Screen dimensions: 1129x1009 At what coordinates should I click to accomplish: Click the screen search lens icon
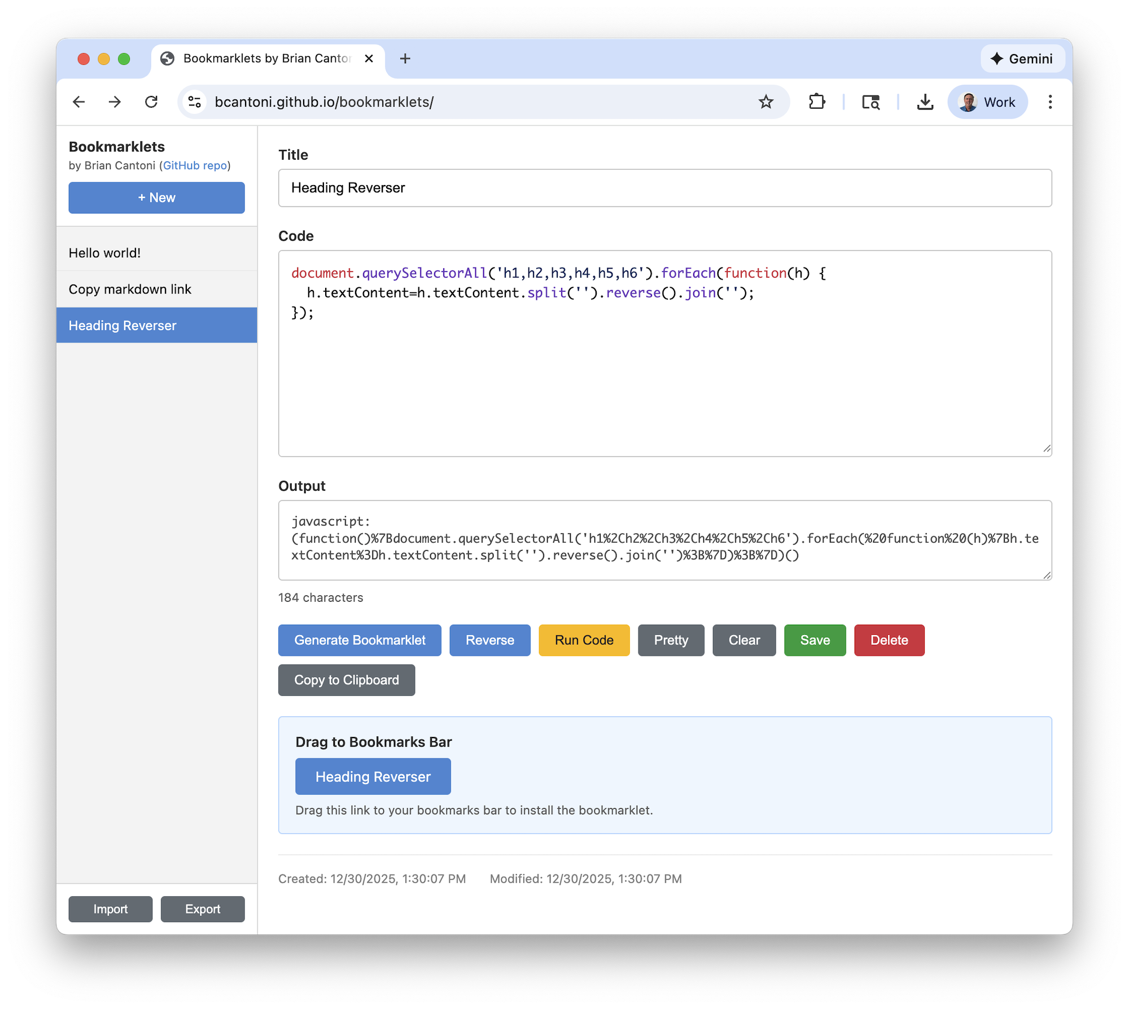[x=870, y=103]
